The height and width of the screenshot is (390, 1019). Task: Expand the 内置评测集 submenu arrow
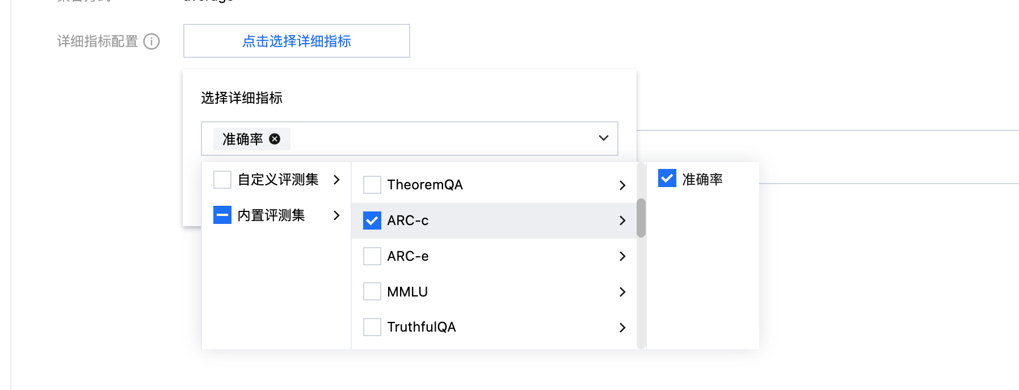[336, 215]
